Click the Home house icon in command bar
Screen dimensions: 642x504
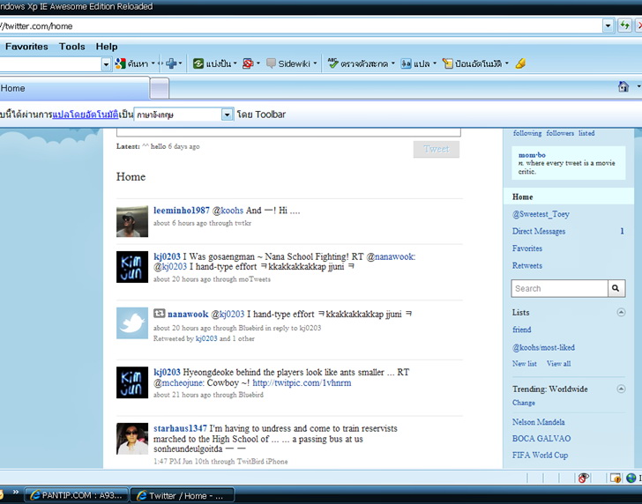(x=623, y=86)
